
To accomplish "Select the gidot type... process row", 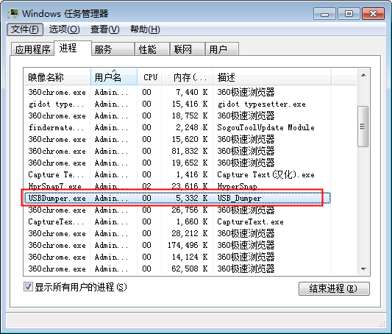I will pyautogui.click(x=177, y=104).
